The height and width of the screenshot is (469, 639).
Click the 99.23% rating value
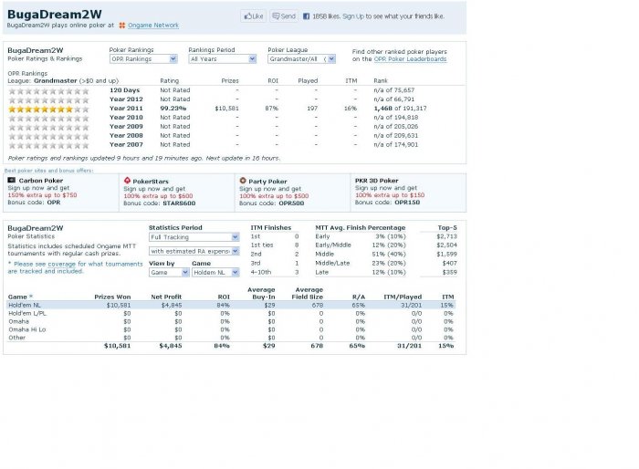pos(173,109)
